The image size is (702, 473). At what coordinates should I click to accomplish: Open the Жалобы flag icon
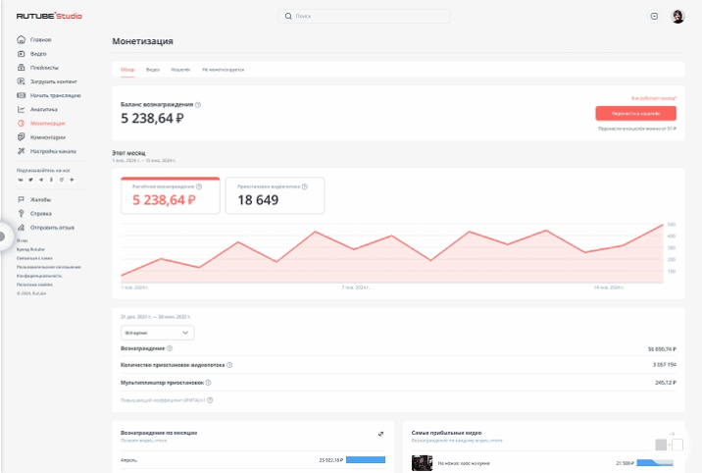click(x=21, y=199)
